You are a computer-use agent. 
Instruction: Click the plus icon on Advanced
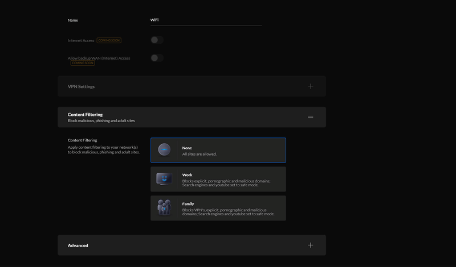pos(310,245)
